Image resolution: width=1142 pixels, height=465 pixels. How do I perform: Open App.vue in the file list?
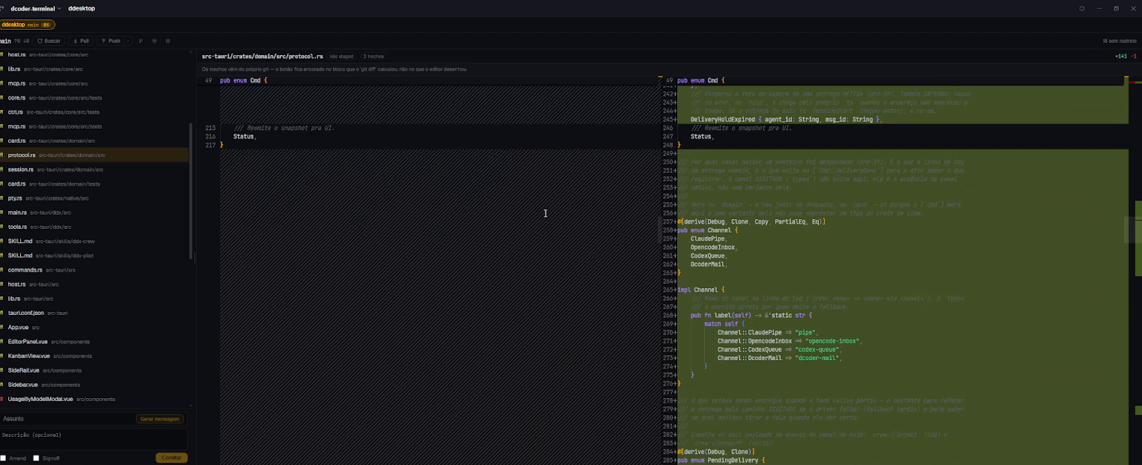coord(95,327)
